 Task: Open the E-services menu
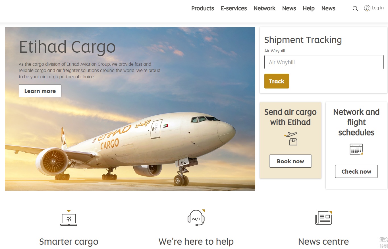coord(234,9)
